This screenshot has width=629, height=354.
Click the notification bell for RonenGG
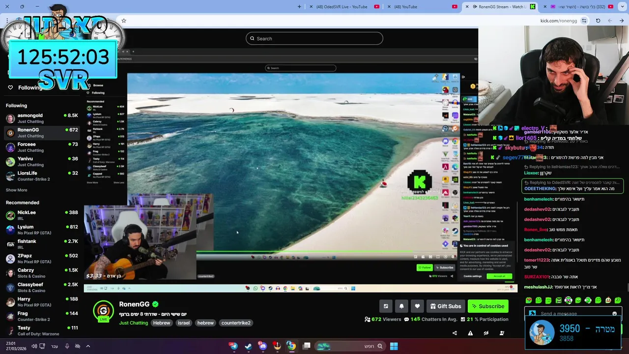[x=401, y=306]
